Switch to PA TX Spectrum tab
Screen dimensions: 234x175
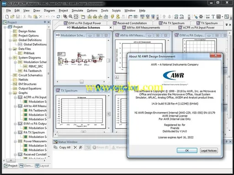172,23
